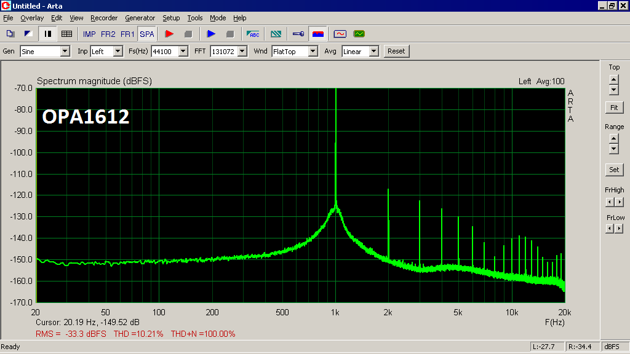This screenshot has width=630, height=354.
Task: Stop generator with second gray stop icon
Action: 230,34
